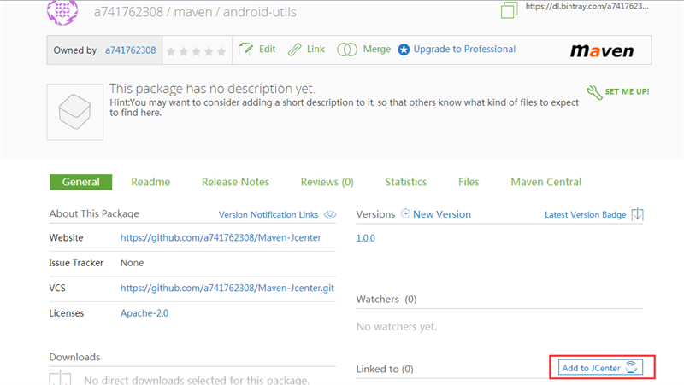Click the purple user avatar icon
684x385 pixels.
(x=62, y=12)
